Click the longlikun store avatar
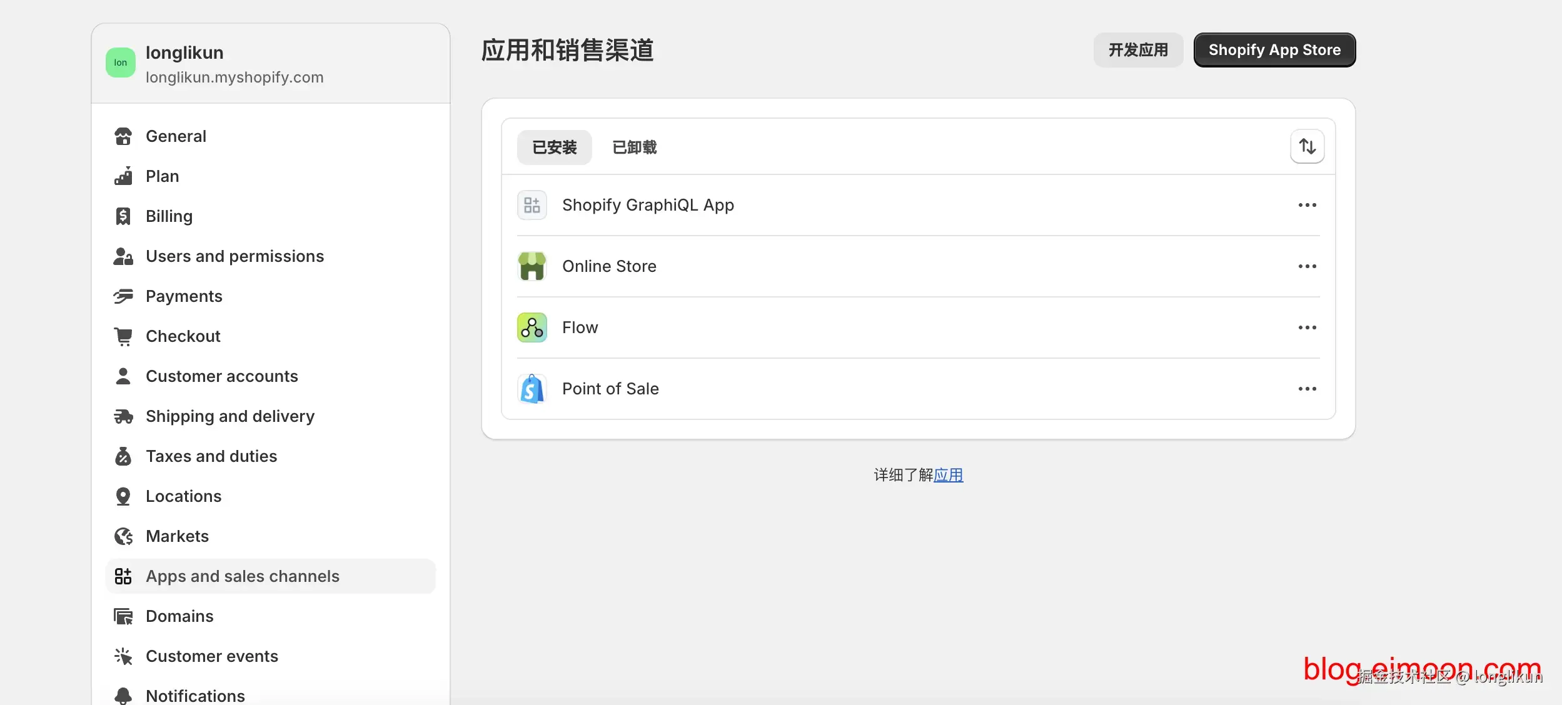This screenshot has width=1562, height=705. pos(120,62)
